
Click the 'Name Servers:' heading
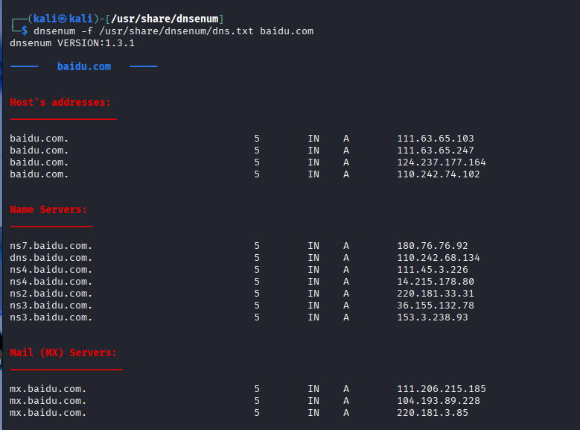[x=48, y=209]
